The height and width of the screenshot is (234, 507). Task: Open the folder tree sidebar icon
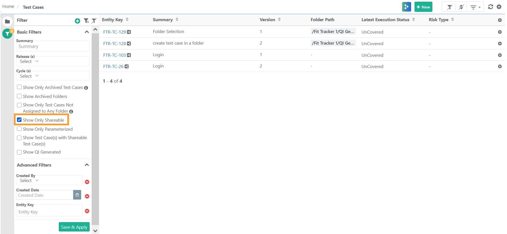[7, 21]
